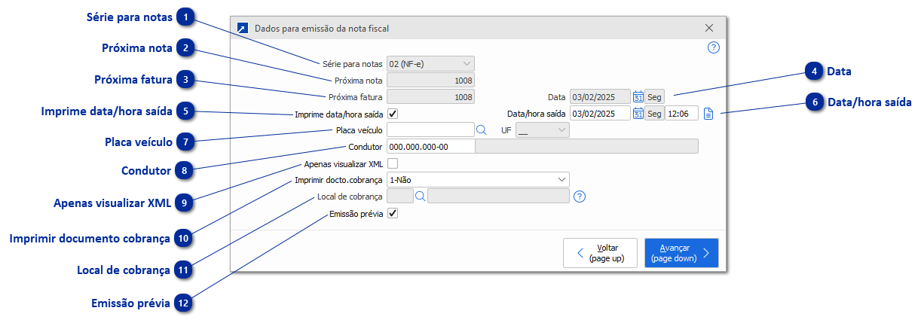
Task: Toggle the Emissão prévia checkbox
Action: tap(393, 213)
